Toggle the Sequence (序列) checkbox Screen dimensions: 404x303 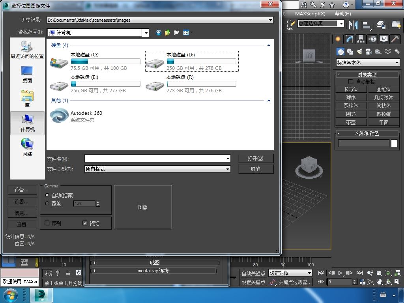click(x=47, y=223)
